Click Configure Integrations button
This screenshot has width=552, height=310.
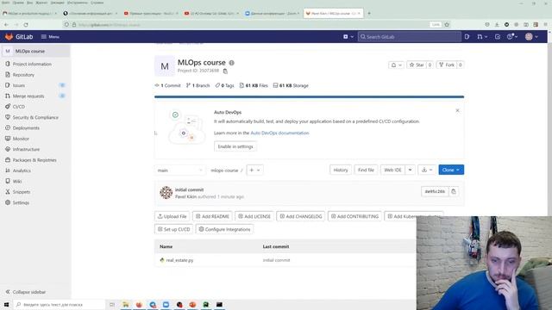(x=224, y=229)
